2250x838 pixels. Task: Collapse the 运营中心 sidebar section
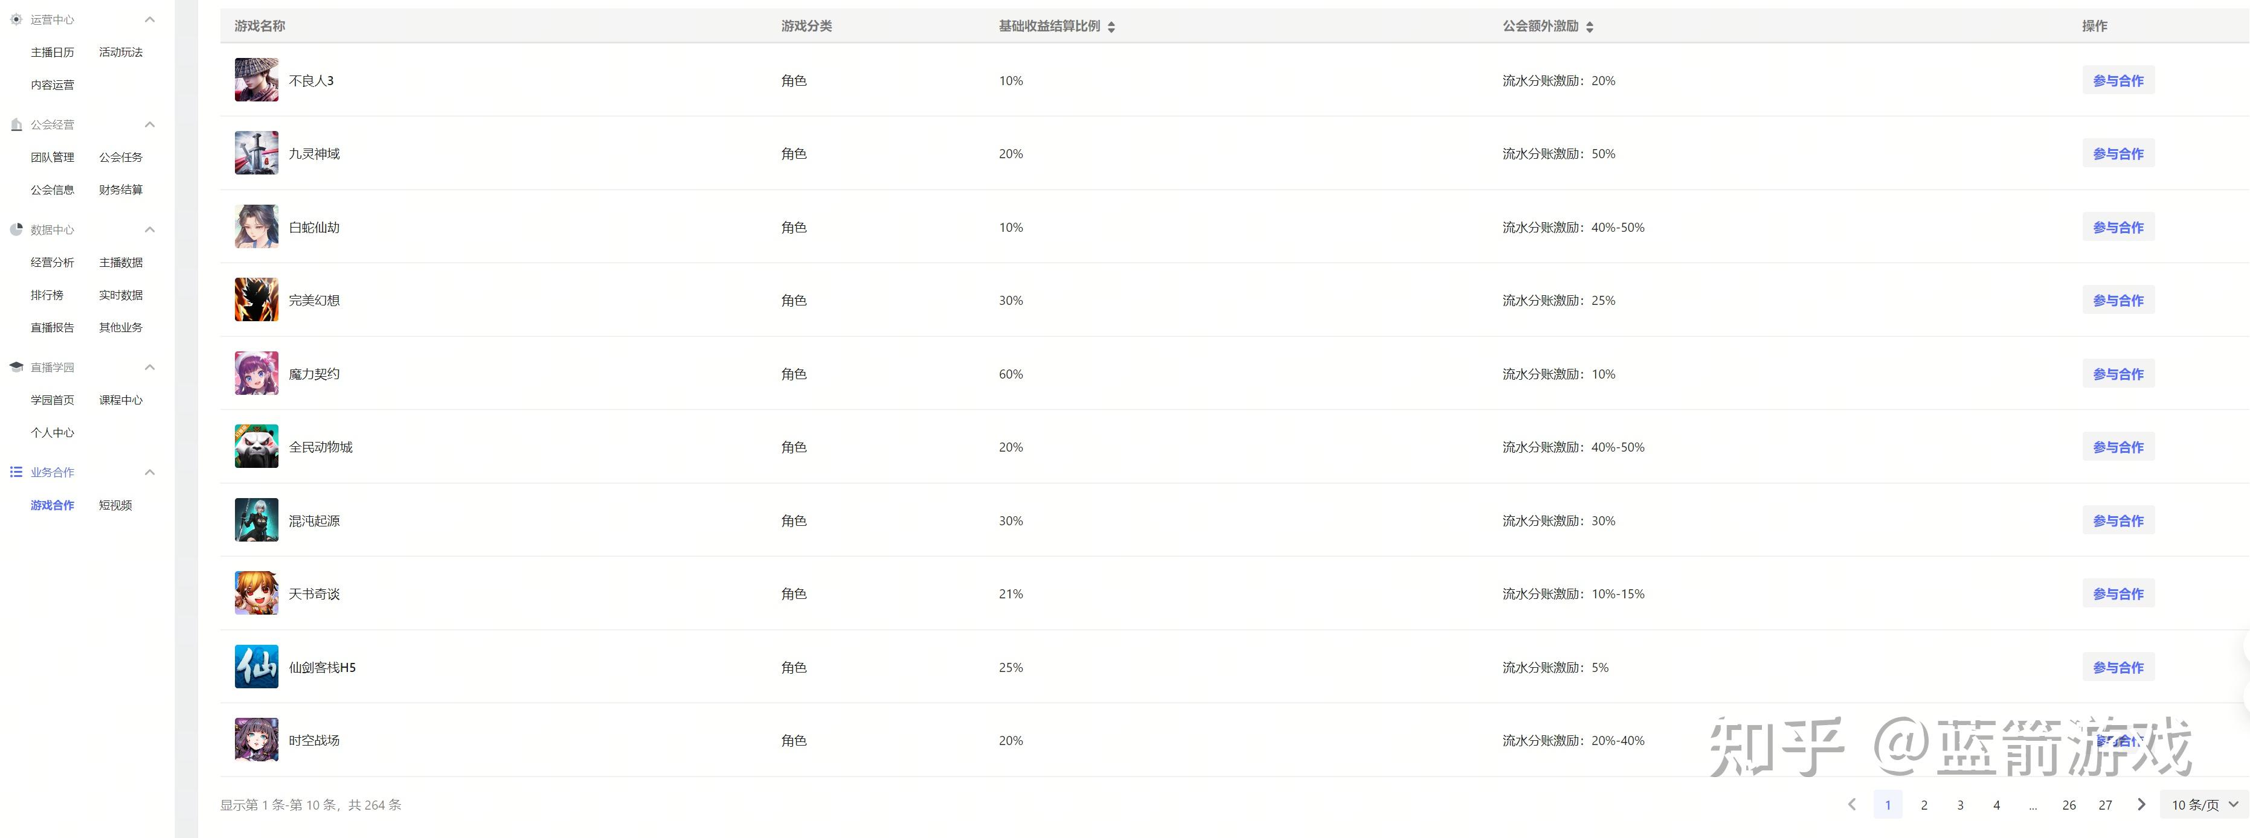coord(149,19)
